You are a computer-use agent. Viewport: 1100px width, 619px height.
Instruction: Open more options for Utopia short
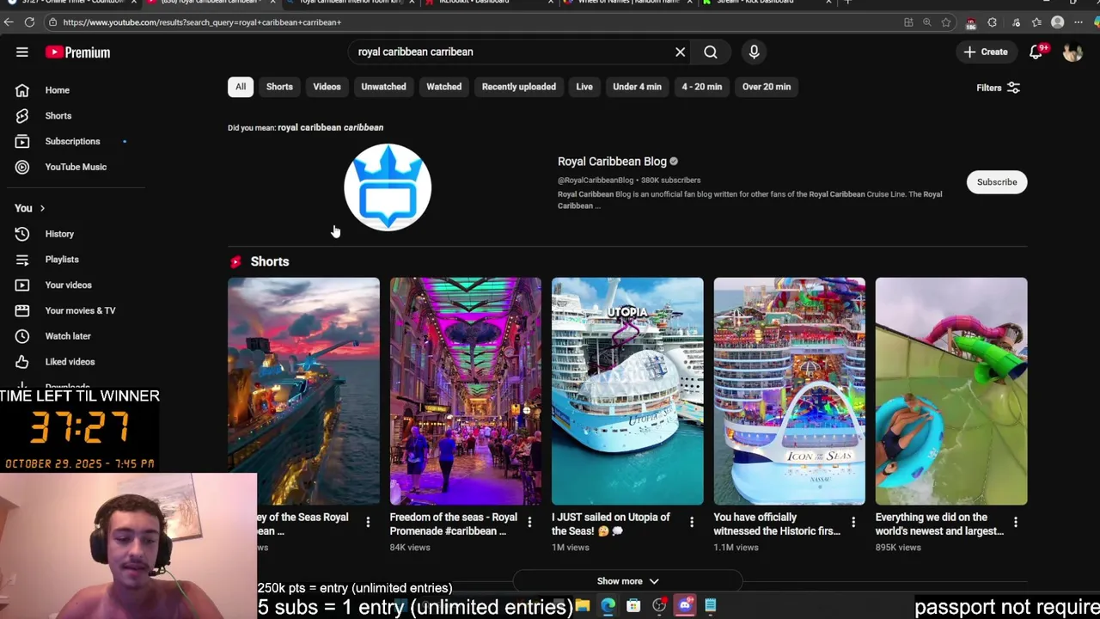click(x=692, y=522)
